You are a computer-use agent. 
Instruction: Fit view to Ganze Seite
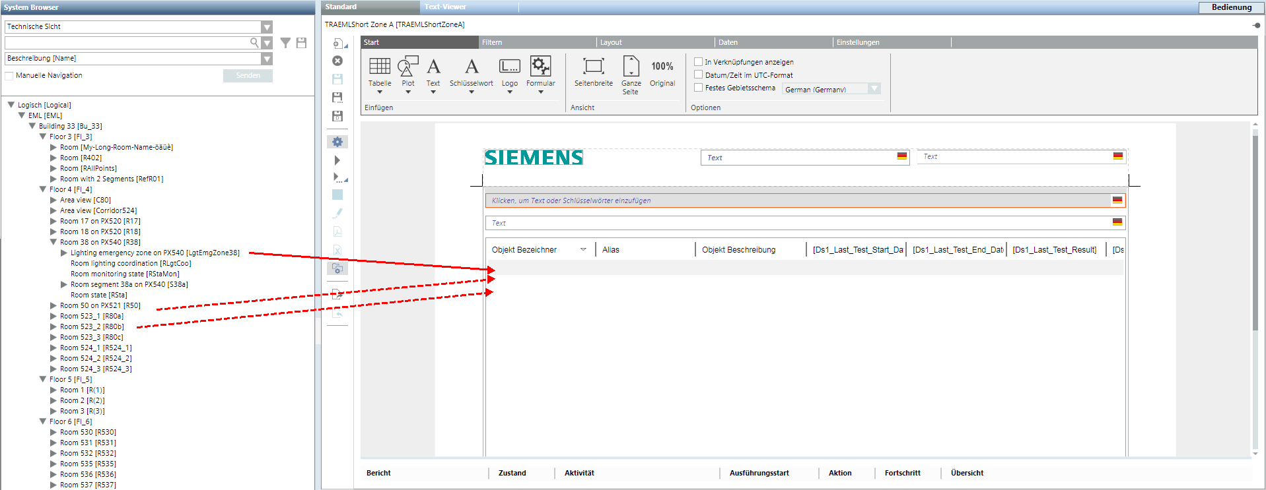click(x=631, y=67)
